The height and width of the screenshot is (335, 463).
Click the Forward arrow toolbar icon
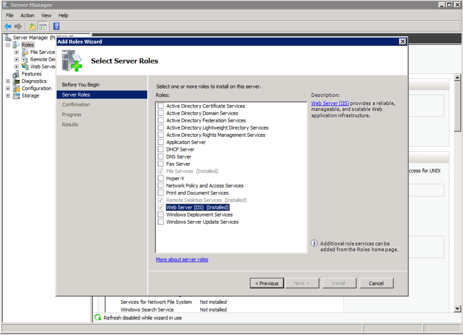point(18,26)
